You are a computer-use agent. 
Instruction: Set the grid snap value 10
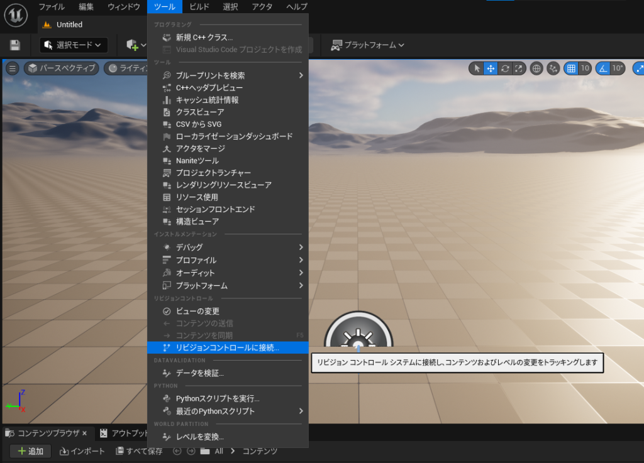point(585,68)
